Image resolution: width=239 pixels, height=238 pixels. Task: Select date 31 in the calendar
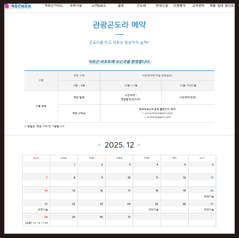coord(129,217)
